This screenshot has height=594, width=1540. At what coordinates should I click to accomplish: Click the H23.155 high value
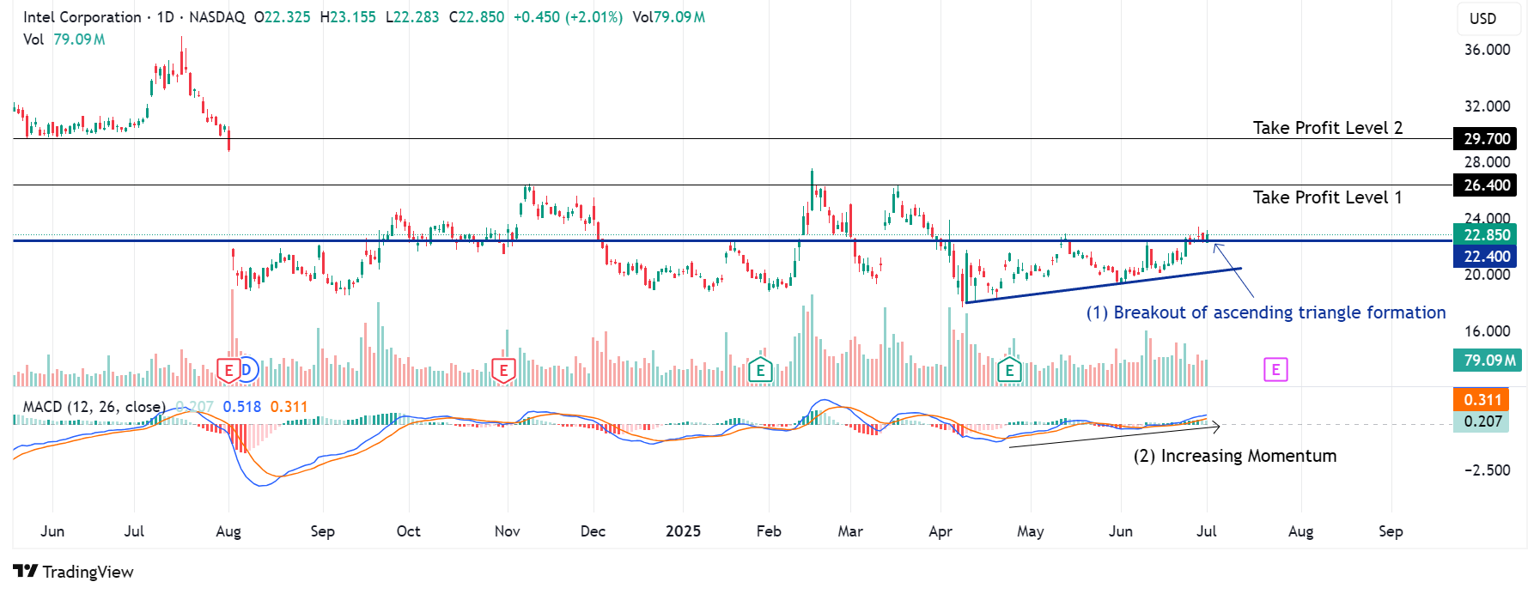coord(348,17)
